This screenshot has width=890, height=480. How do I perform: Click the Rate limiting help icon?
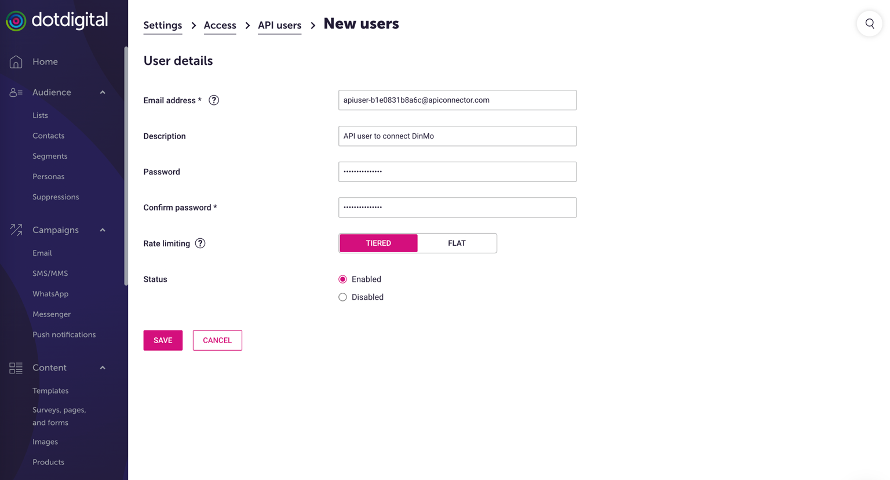click(x=200, y=243)
